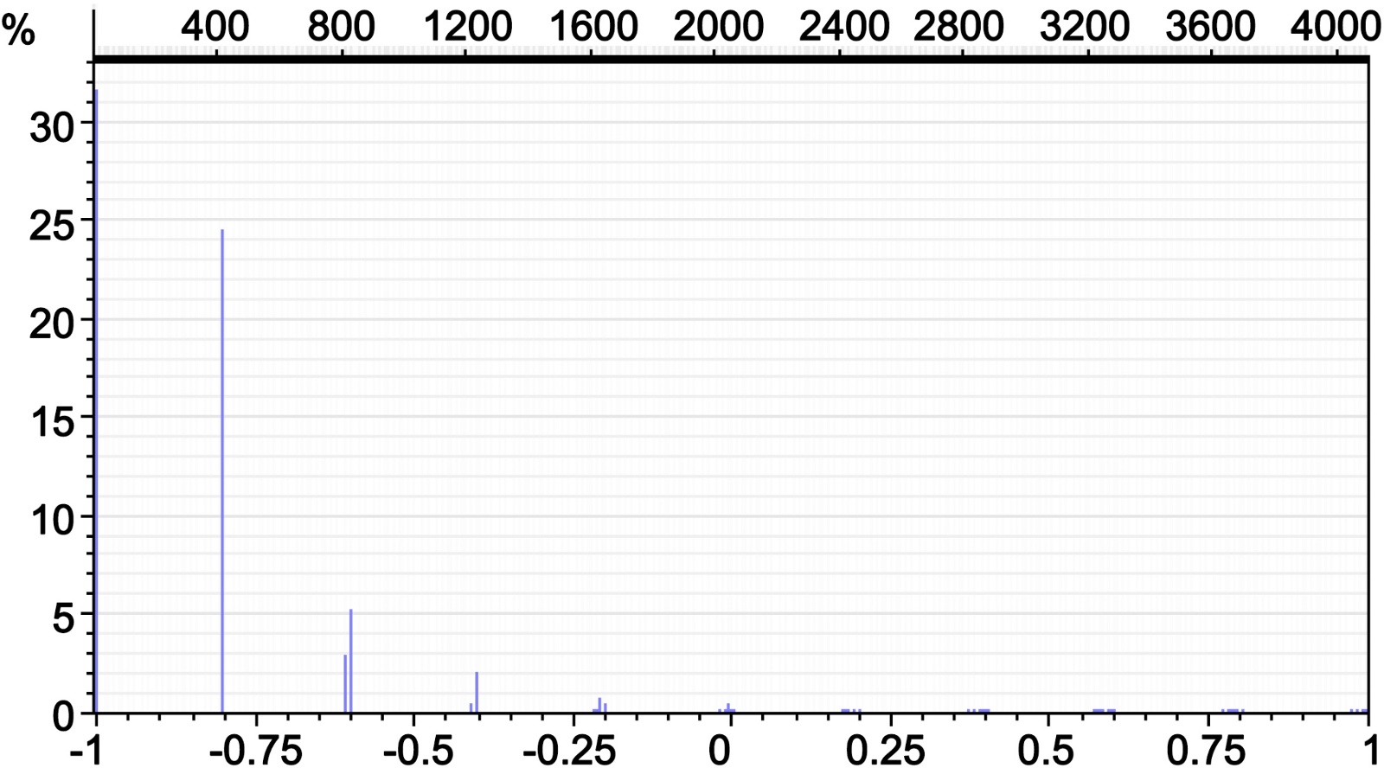
Task: Click the 1600 top axis label
Action: pos(593,28)
